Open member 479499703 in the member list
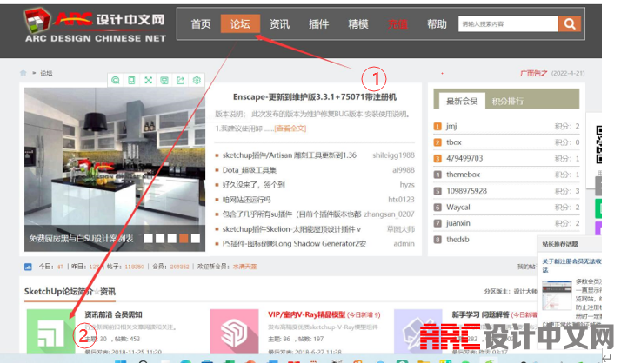The height and width of the screenshot is (363, 621). [x=464, y=159]
